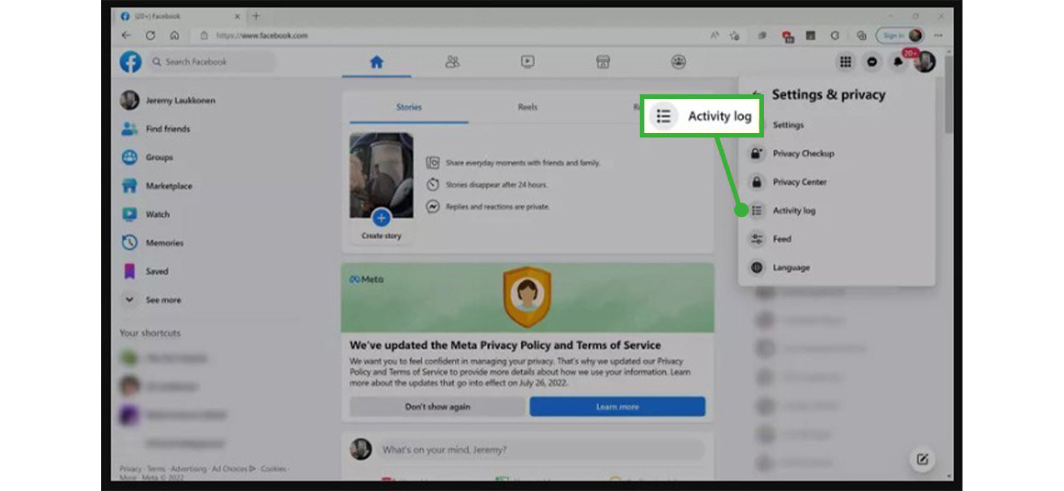Open the grid menu icon
Viewport: 1064px width, 491px height.
[845, 62]
